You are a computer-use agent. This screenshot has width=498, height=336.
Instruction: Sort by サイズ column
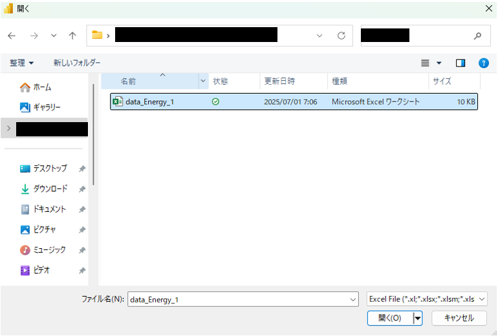click(455, 81)
